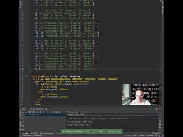Click the green rerun tests icon
The image size is (183, 137).
pyautogui.click(x=23, y=112)
